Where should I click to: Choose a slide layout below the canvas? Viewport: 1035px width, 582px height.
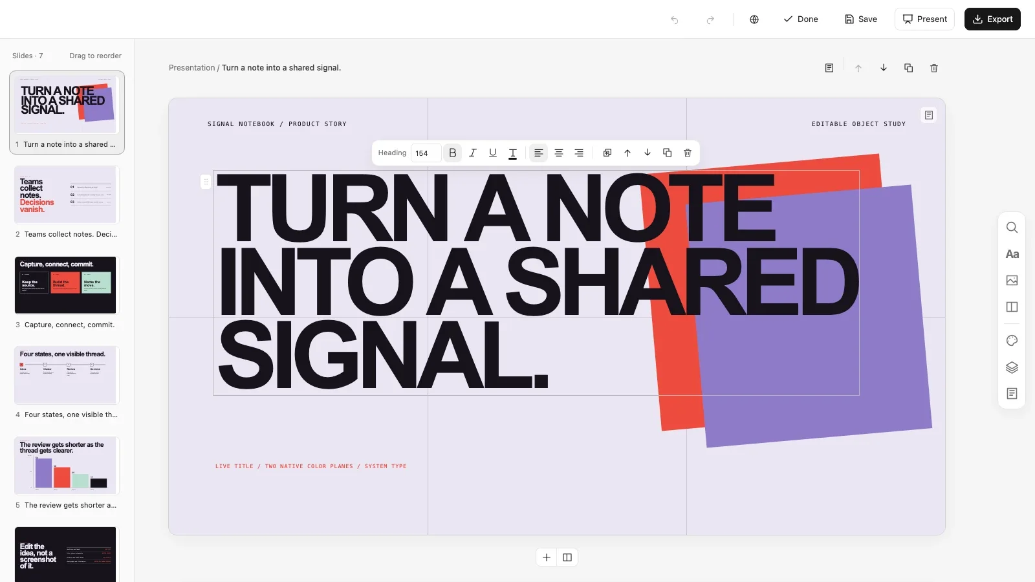567,557
